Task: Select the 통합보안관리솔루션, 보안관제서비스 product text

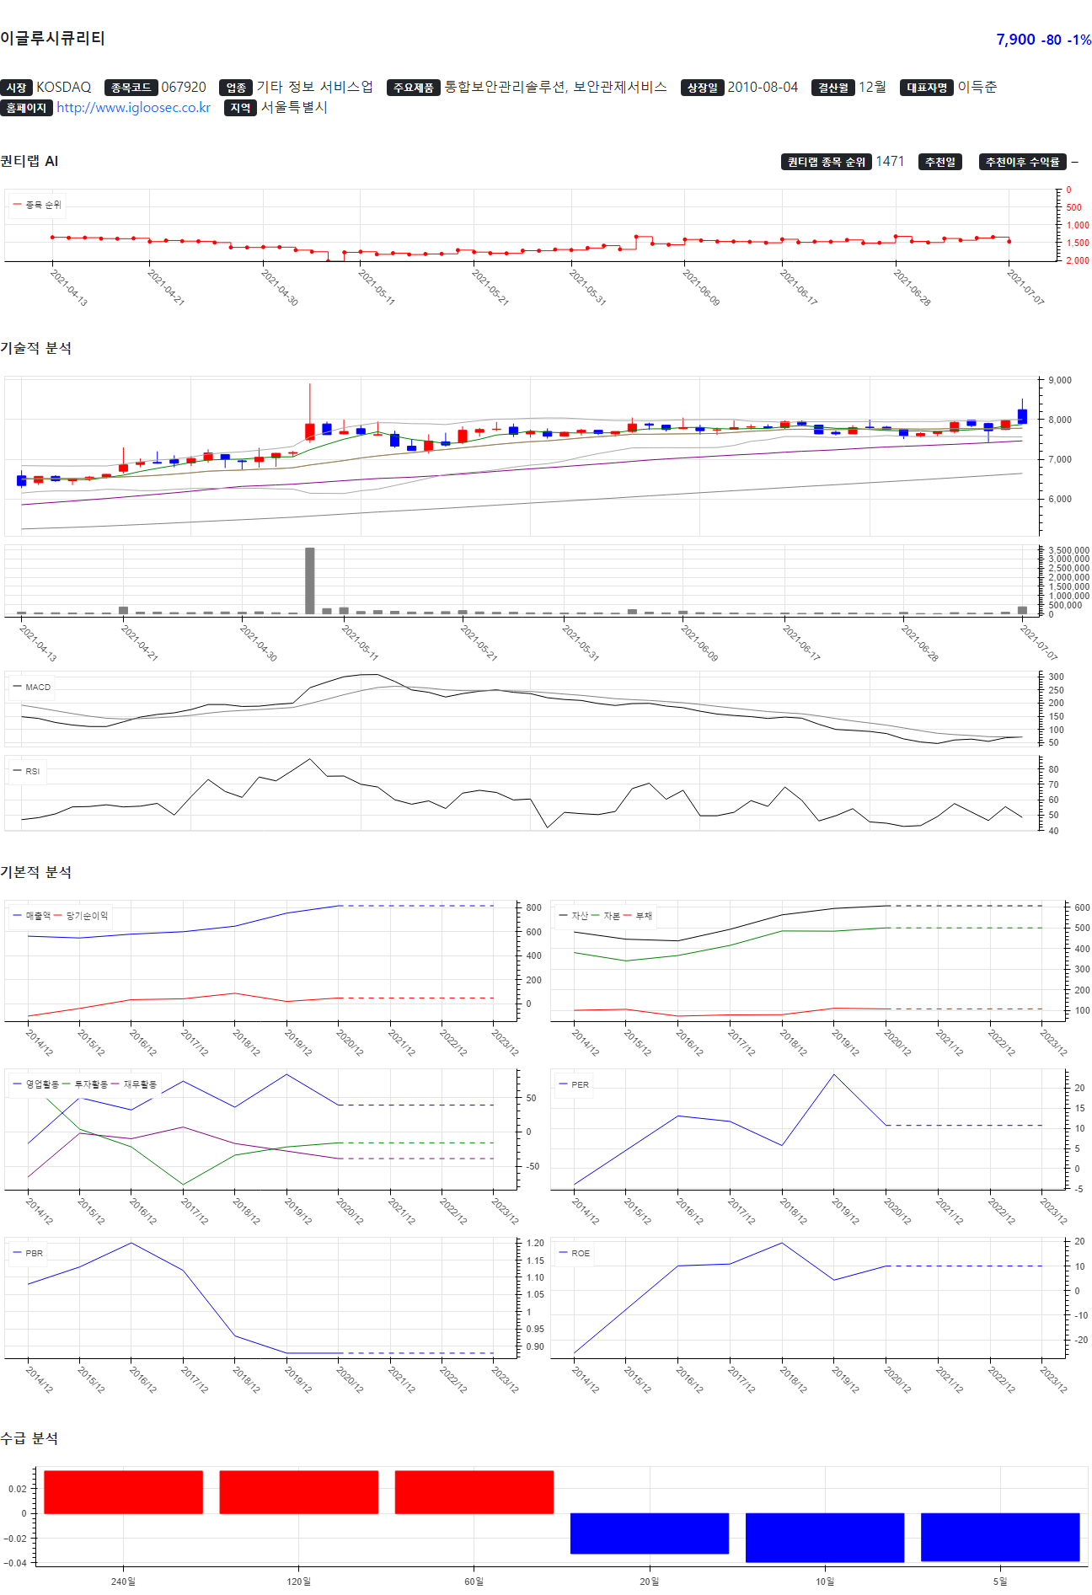Action: click(555, 87)
